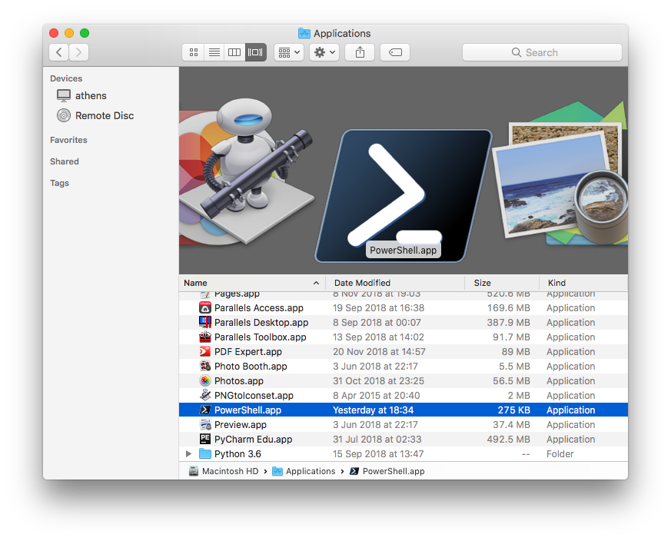Viewport: 671px width, 541px height.
Task: Select the Preview.app file name
Action: point(241,425)
